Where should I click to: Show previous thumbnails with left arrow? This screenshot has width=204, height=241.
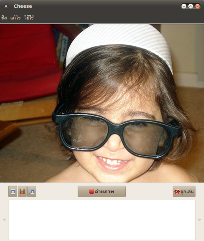tap(4, 219)
